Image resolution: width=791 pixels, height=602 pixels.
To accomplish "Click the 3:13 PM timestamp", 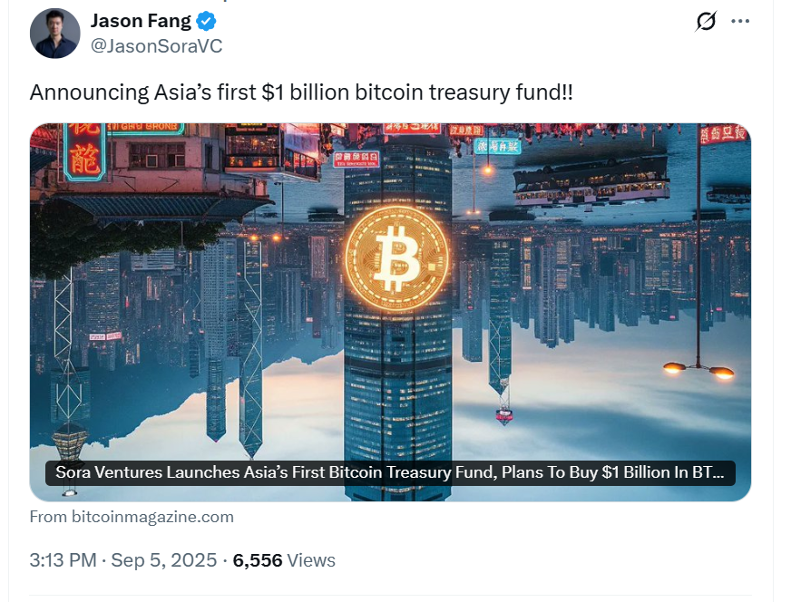I will [x=63, y=560].
